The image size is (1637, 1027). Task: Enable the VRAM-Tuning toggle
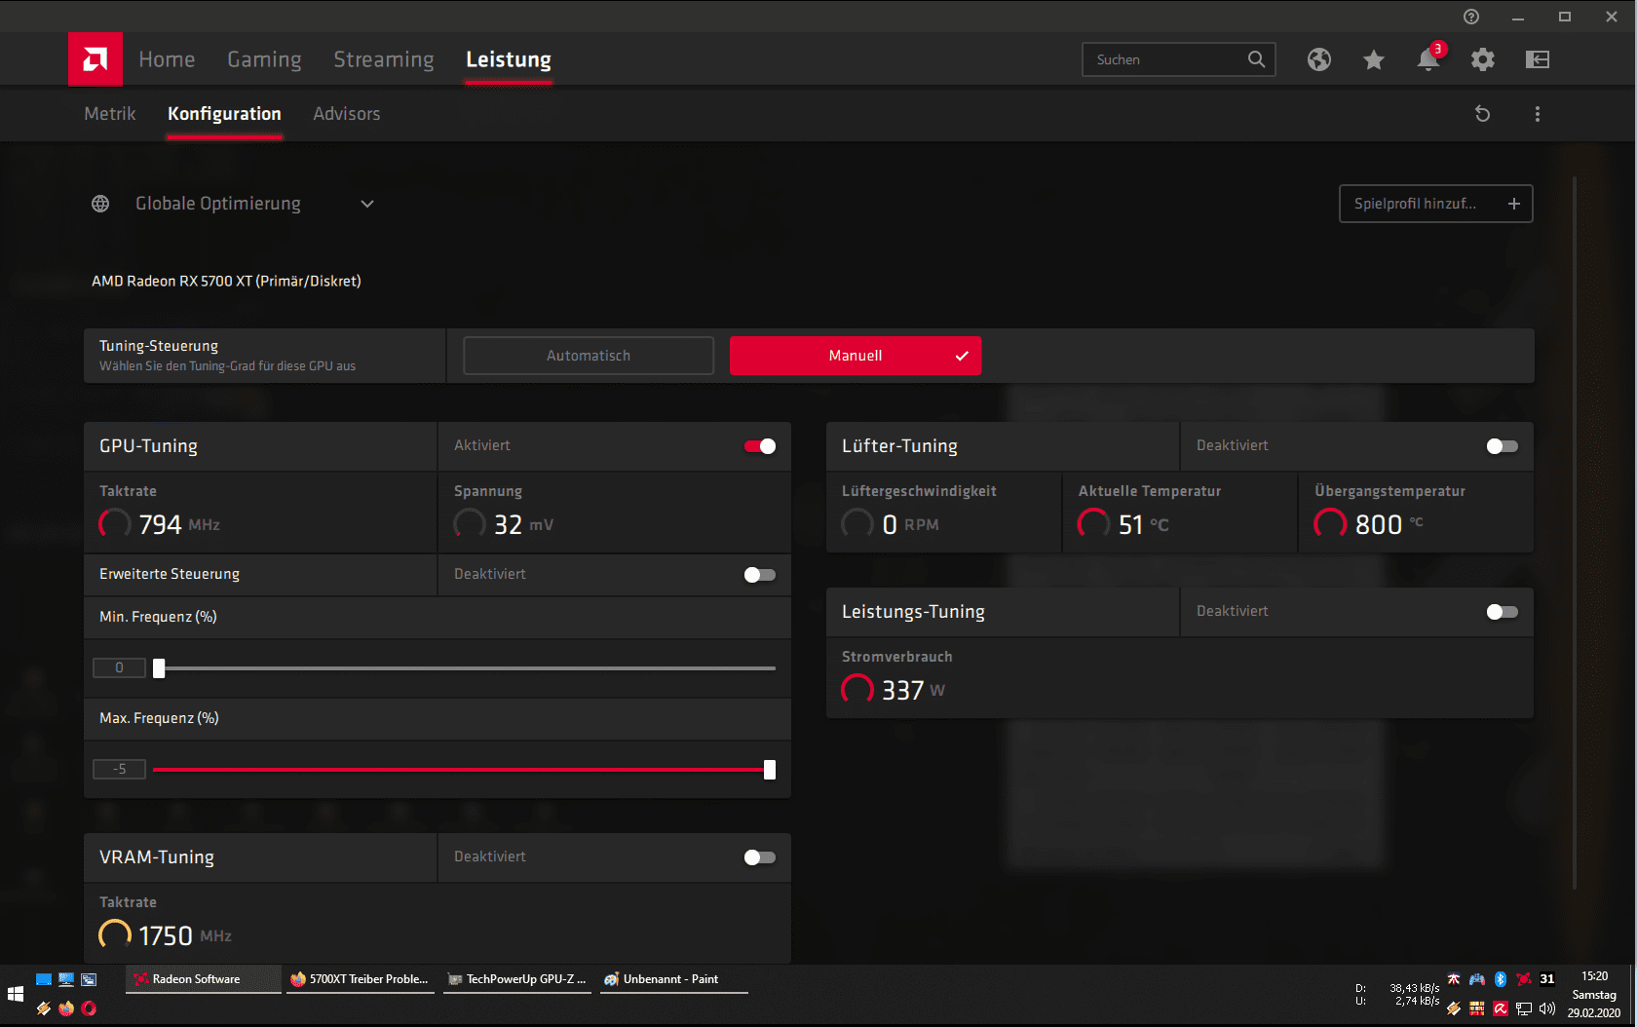tap(760, 857)
